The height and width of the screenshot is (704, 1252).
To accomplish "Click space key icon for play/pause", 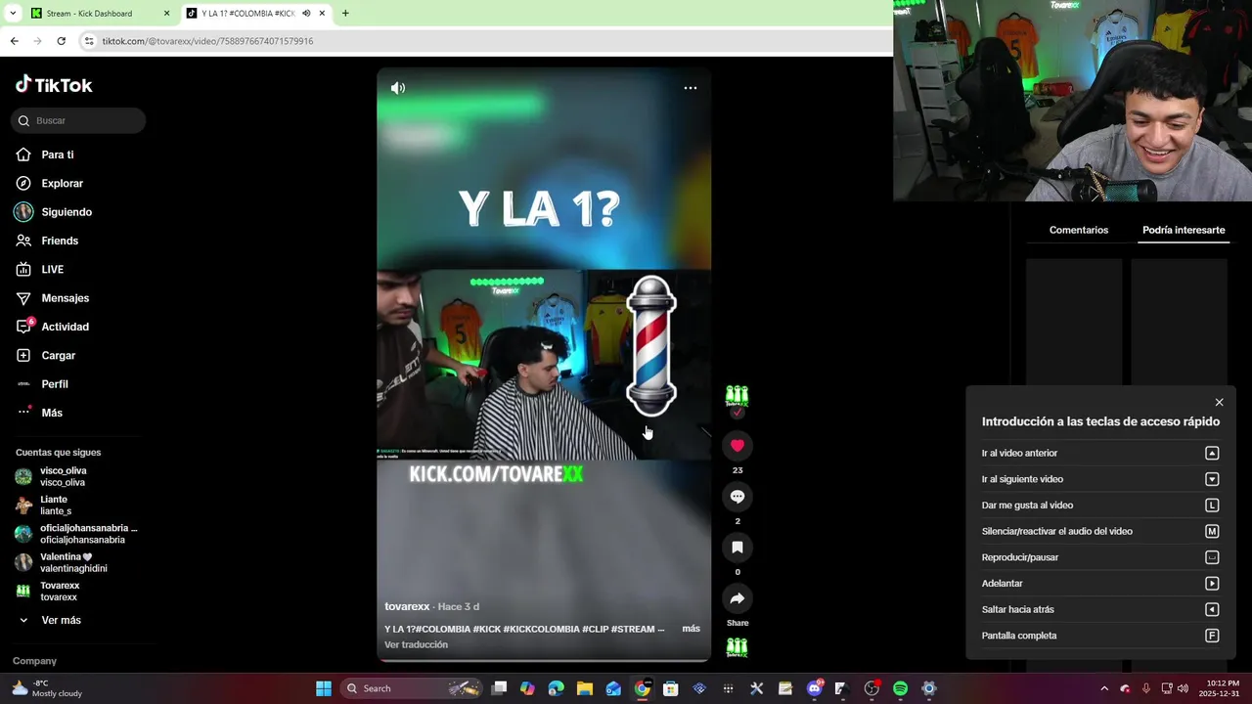I will pos(1212,557).
